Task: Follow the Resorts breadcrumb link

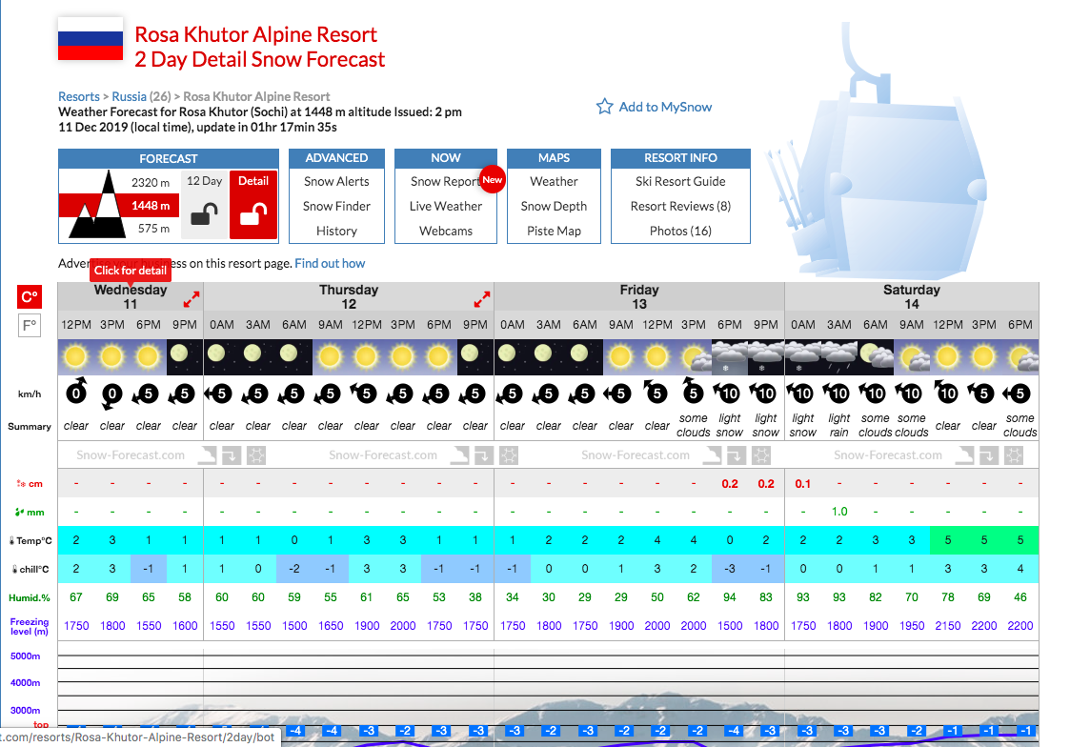Action: pos(79,97)
